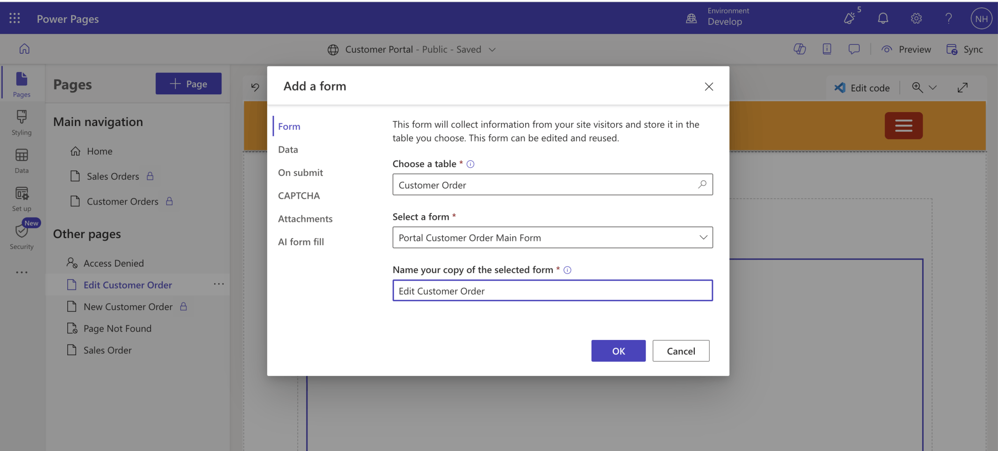998x451 pixels.
Task: Expand the Customer Portal site dropdown
Action: click(492, 49)
